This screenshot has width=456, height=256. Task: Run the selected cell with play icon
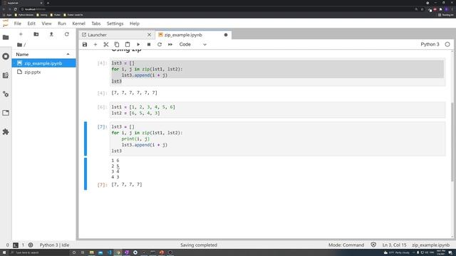138,44
